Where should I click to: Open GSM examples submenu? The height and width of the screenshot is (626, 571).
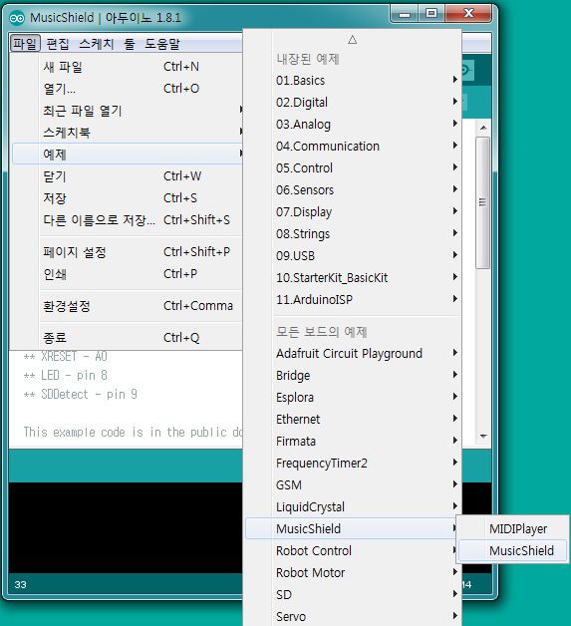tap(354, 485)
